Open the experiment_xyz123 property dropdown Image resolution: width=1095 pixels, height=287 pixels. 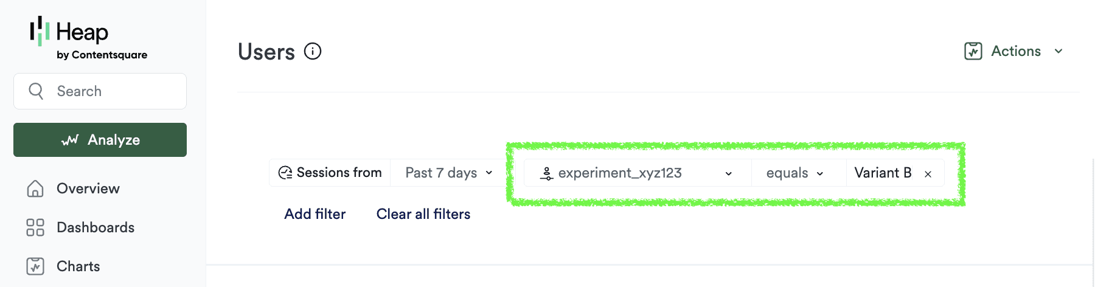point(638,173)
